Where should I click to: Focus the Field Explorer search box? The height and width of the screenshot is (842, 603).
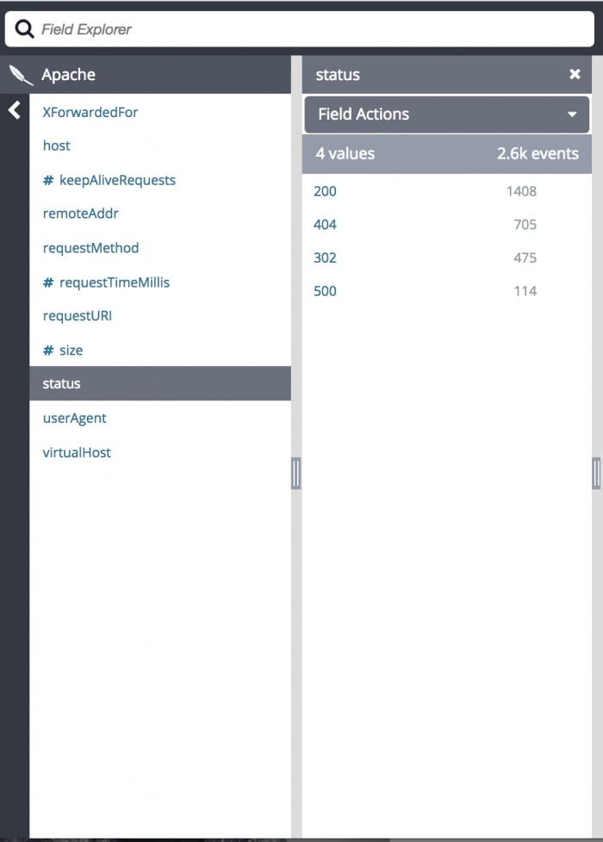pyautogui.click(x=310, y=29)
